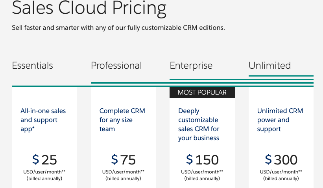323x188 pixels.
Task: Select the Essentials edition heading
Action: pos(32,66)
